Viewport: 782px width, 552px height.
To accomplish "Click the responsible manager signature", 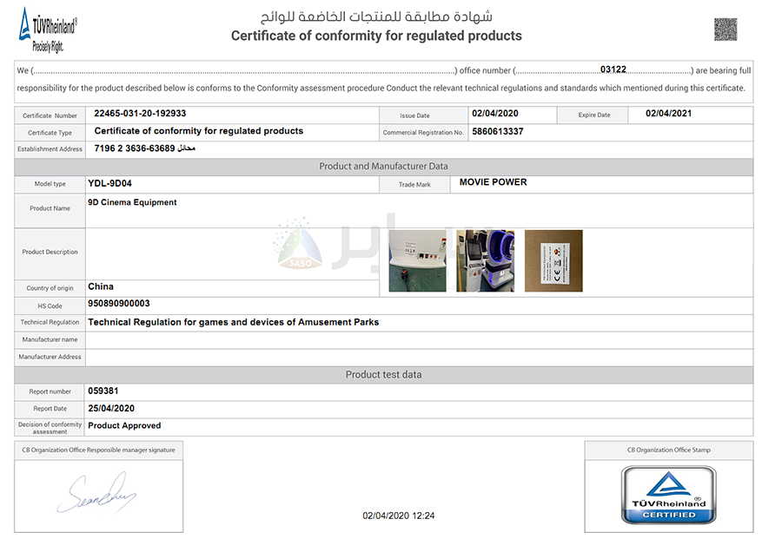I will coord(97,493).
